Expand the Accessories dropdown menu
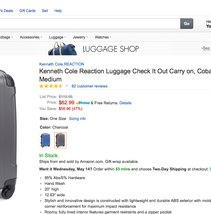The height and width of the screenshot is (214, 211). [x=31, y=37]
